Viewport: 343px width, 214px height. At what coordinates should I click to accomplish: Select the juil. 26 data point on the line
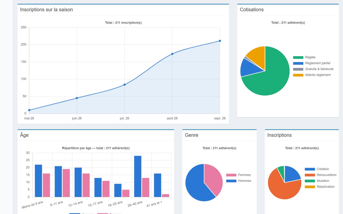coord(125,85)
